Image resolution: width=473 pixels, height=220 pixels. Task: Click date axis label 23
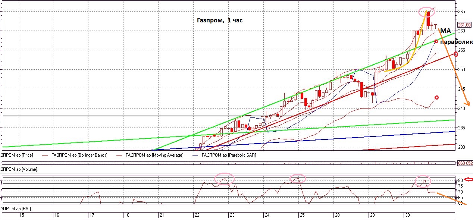(232, 215)
